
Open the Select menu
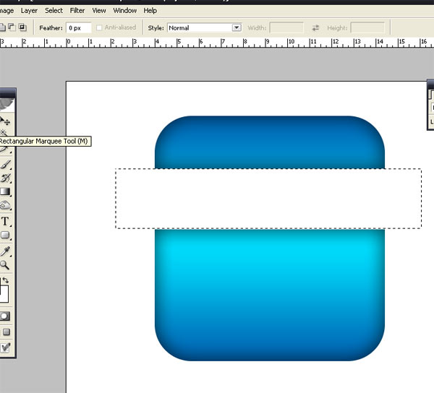pyautogui.click(x=54, y=11)
